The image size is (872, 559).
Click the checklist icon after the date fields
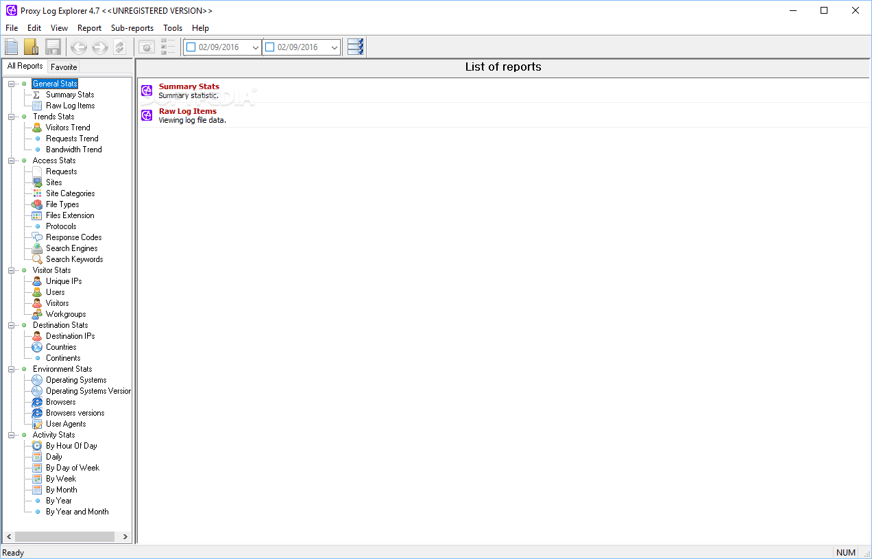tap(356, 47)
